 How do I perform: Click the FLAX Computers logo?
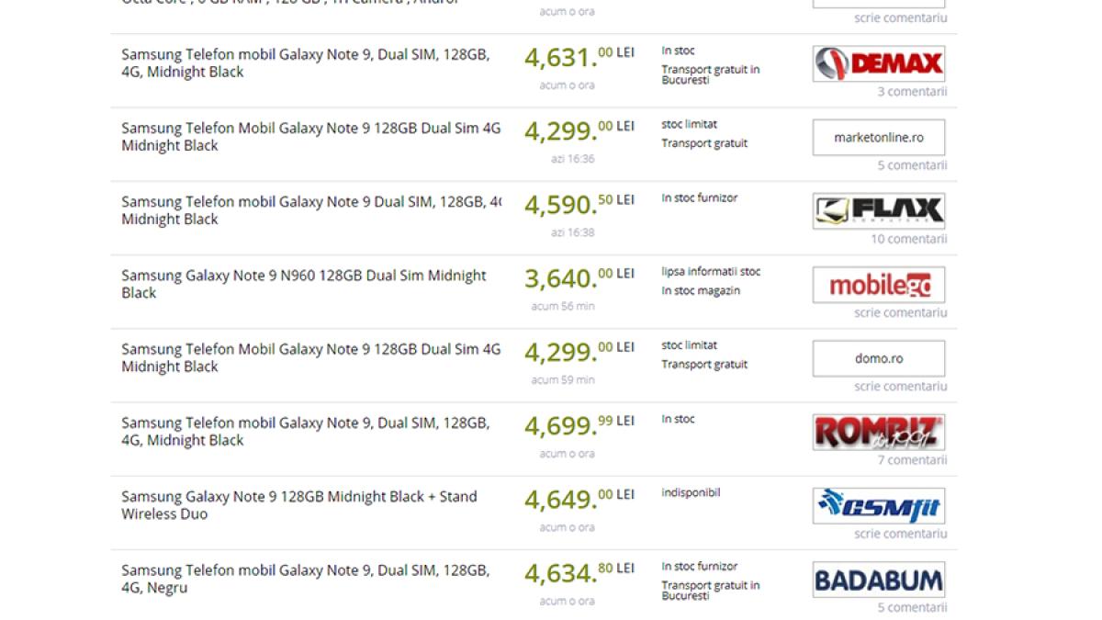878,211
